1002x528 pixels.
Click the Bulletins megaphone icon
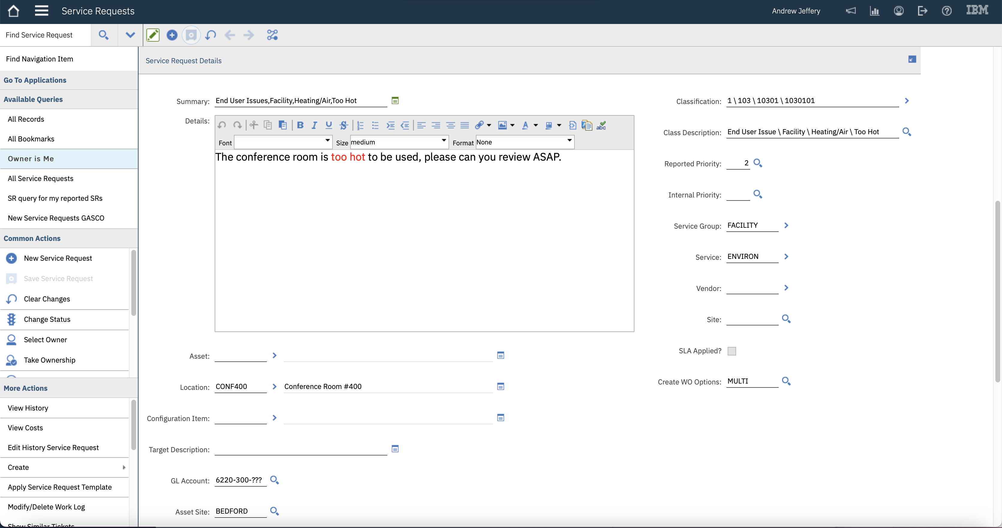[x=850, y=11]
